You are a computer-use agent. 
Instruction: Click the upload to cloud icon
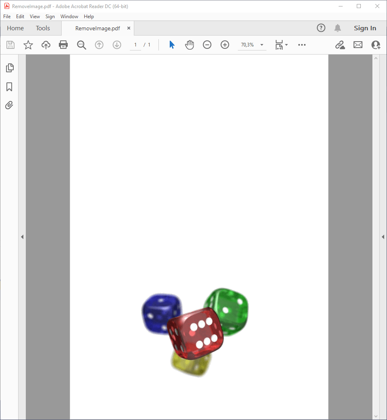(x=46, y=45)
